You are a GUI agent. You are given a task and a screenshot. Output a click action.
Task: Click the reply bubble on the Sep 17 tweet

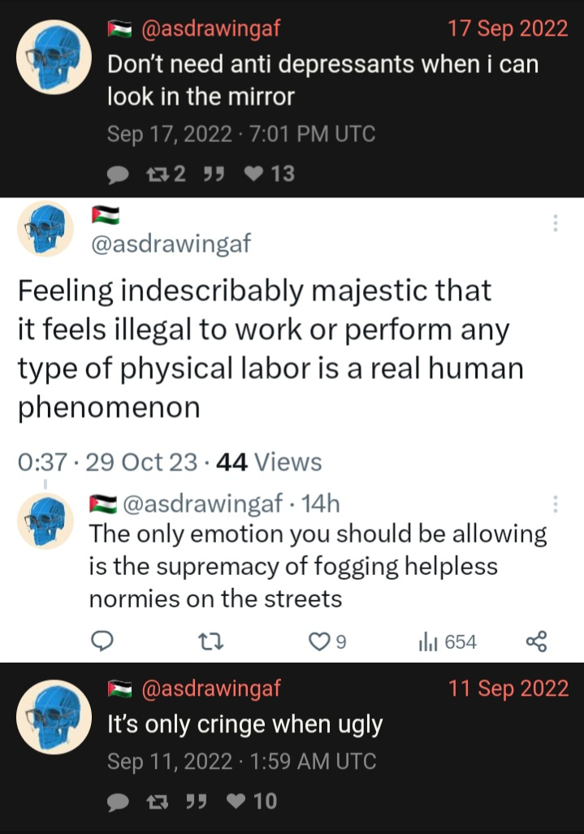tap(118, 175)
